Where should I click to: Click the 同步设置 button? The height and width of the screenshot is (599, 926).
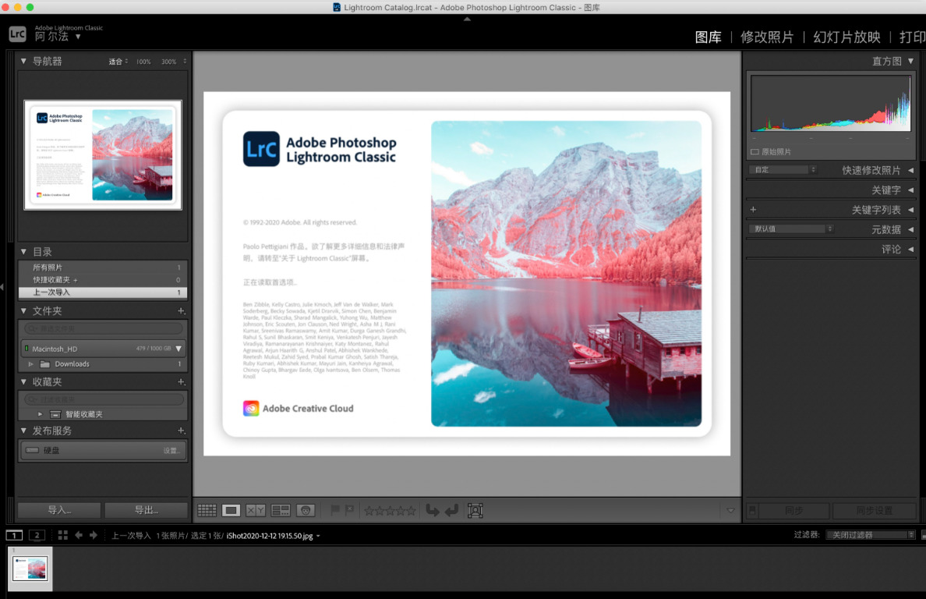click(874, 510)
